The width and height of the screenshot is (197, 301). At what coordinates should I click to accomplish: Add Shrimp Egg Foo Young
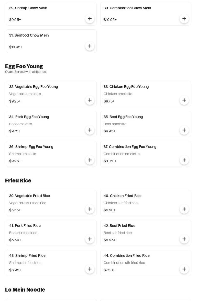click(x=90, y=160)
